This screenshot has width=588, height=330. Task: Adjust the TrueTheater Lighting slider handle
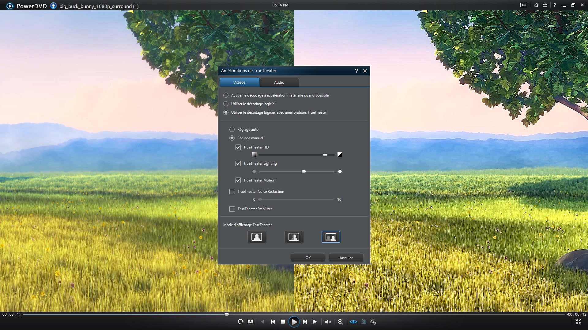[304, 171]
